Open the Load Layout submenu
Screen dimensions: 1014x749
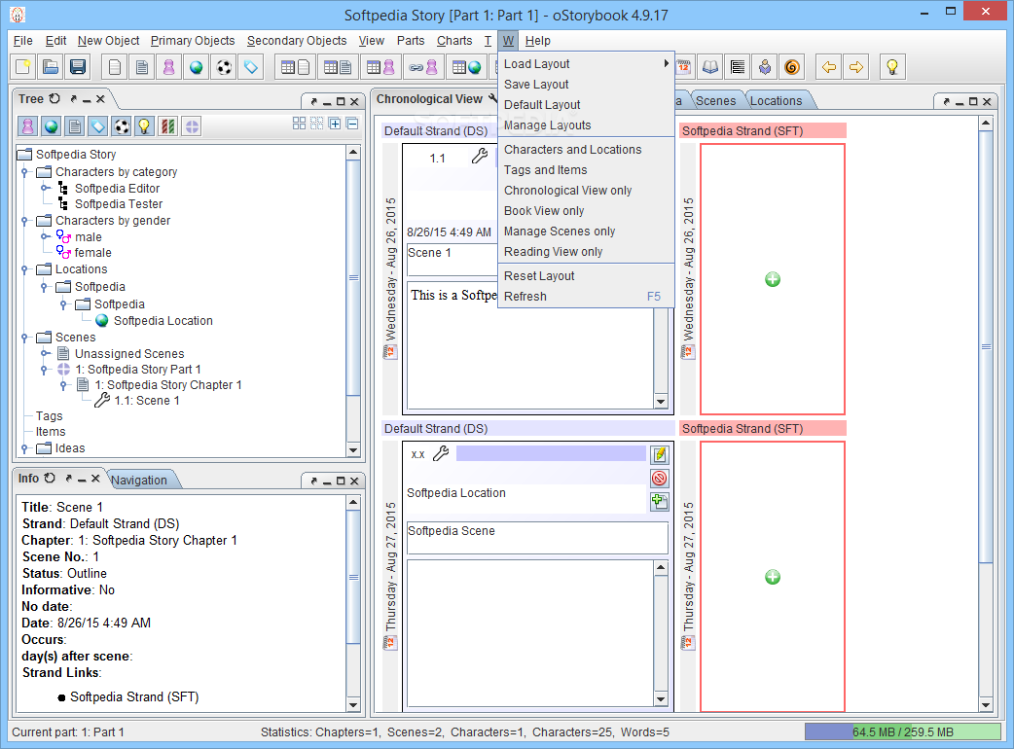point(586,64)
